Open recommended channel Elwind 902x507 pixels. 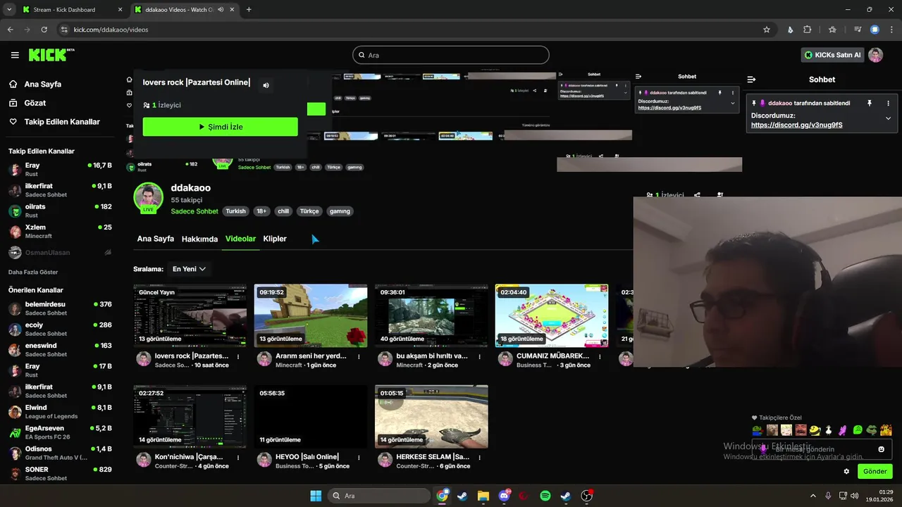coord(60,412)
